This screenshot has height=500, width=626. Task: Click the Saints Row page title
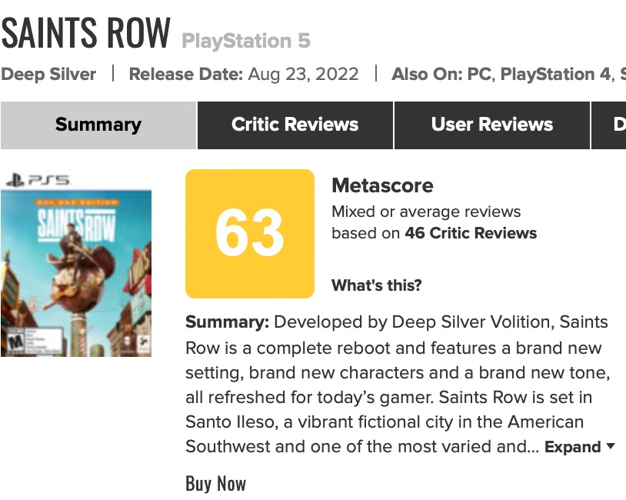click(x=85, y=33)
